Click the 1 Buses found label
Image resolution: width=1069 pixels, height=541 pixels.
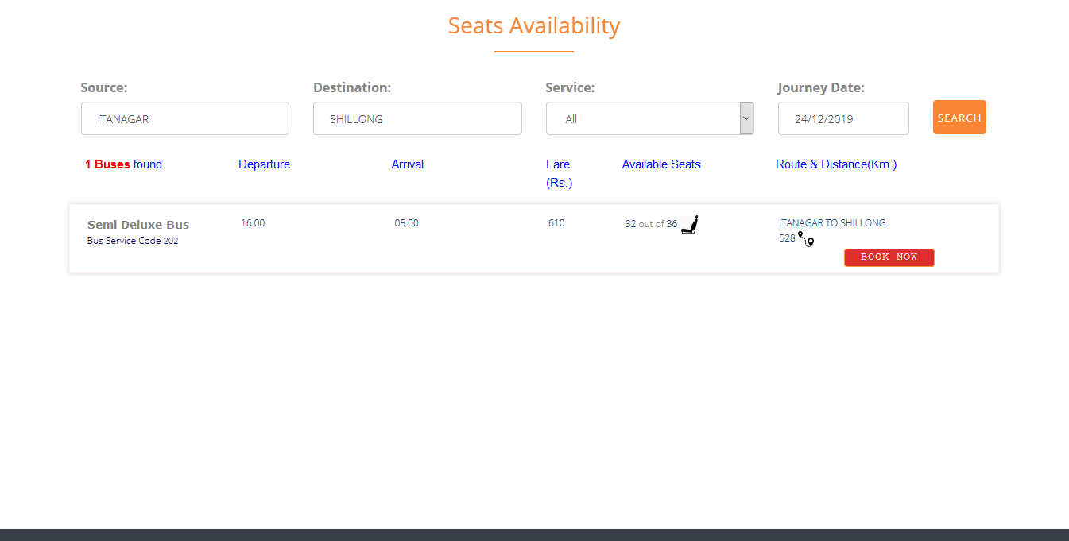pyautogui.click(x=123, y=164)
